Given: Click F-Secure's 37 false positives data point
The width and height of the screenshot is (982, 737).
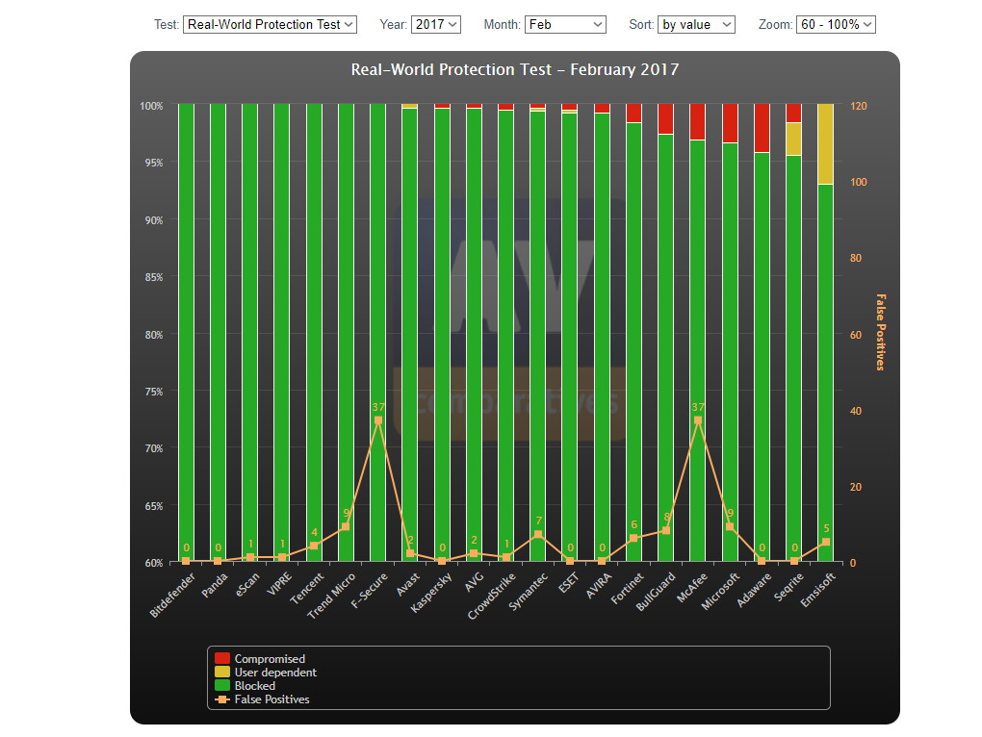Looking at the screenshot, I should tap(378, 420).
